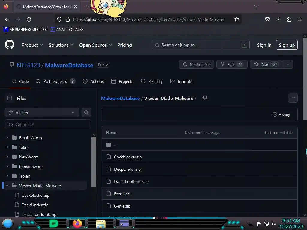Image resolution: width=307 pixels, height=230 pixels.
Task: Open the green notes app on taskbar
Action: click(x=54, y=223)
